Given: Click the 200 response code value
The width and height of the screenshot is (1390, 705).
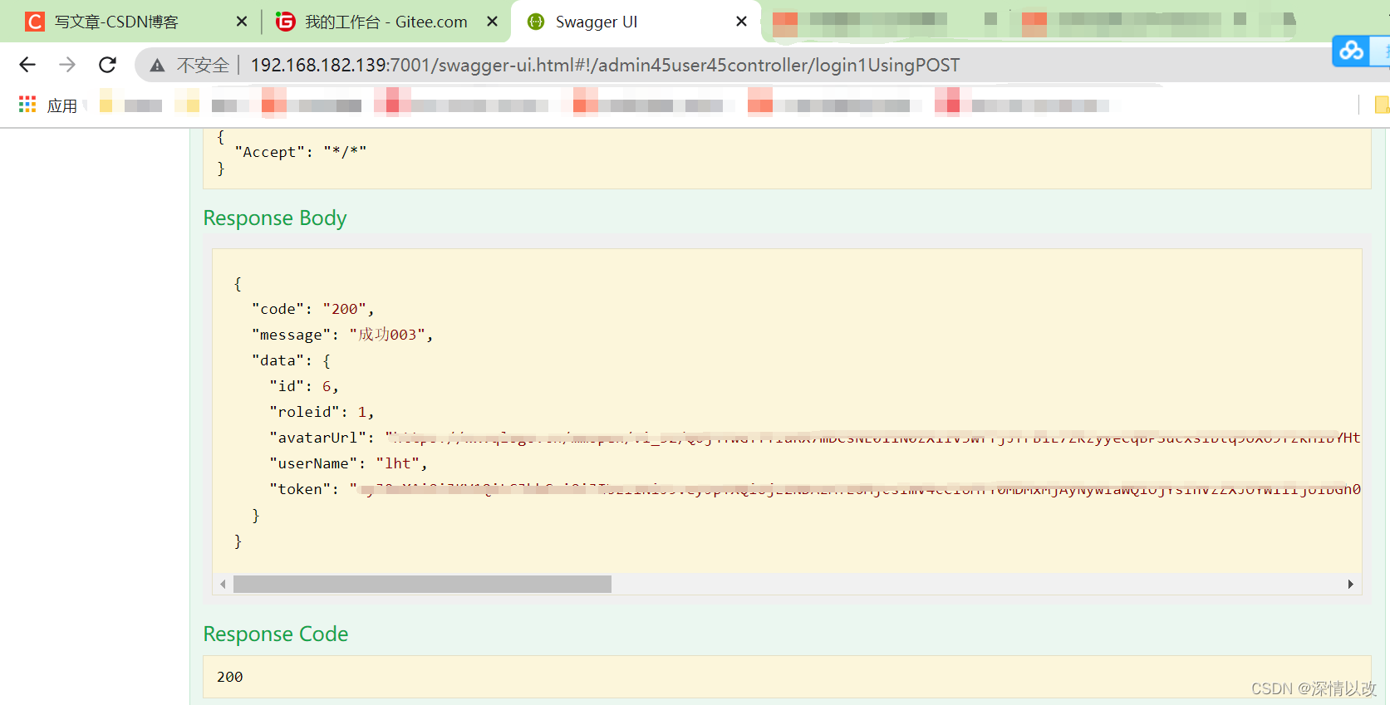Looking at the screenshot, I should pyautogui.click(x=230, y=677).
